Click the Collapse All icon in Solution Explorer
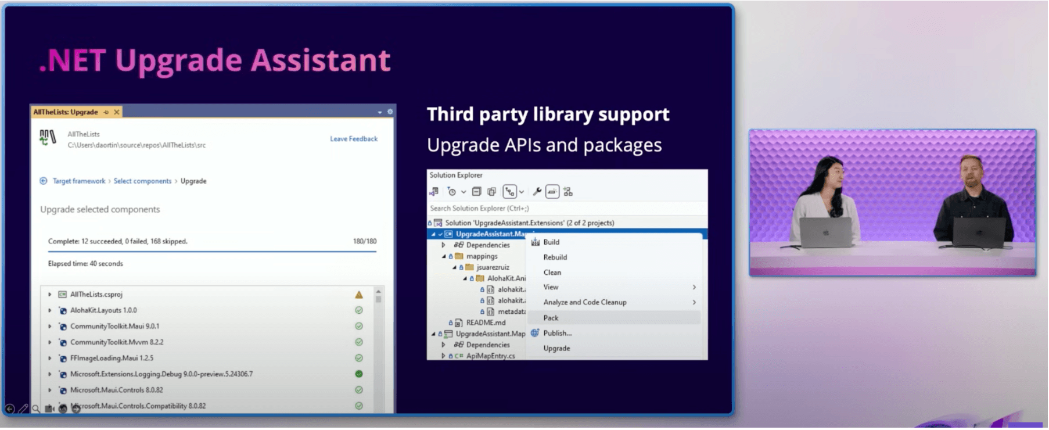Screen dimensions: 1049x430 477,192
